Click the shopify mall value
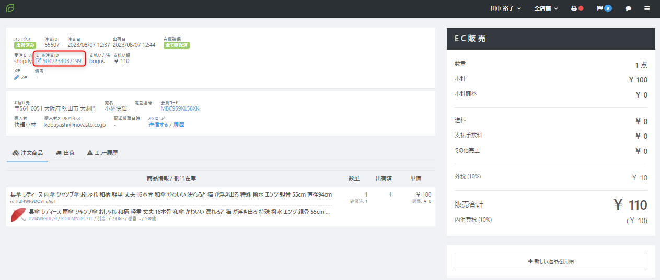 22,61
